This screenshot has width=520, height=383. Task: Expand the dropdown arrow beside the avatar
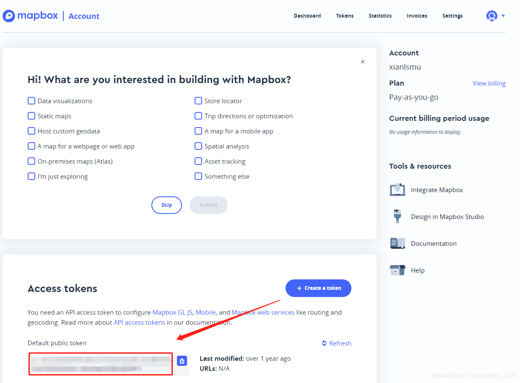(x=503, y=16)
